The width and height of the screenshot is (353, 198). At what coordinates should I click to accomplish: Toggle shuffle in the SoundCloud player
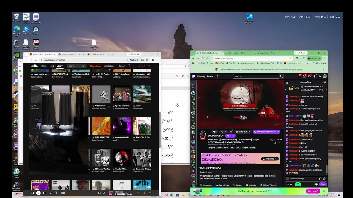tap(51, 193)
